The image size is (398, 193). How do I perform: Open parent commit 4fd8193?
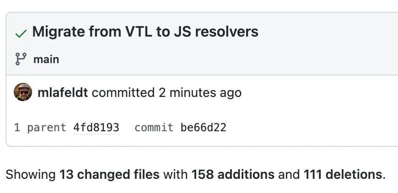coord(96,127)
